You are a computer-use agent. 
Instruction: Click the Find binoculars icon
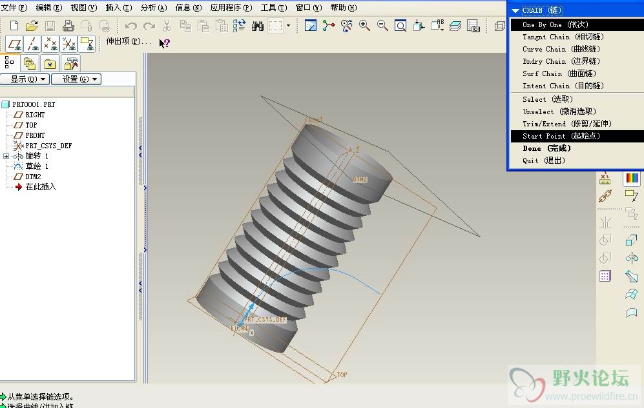(x=258, y=26)
